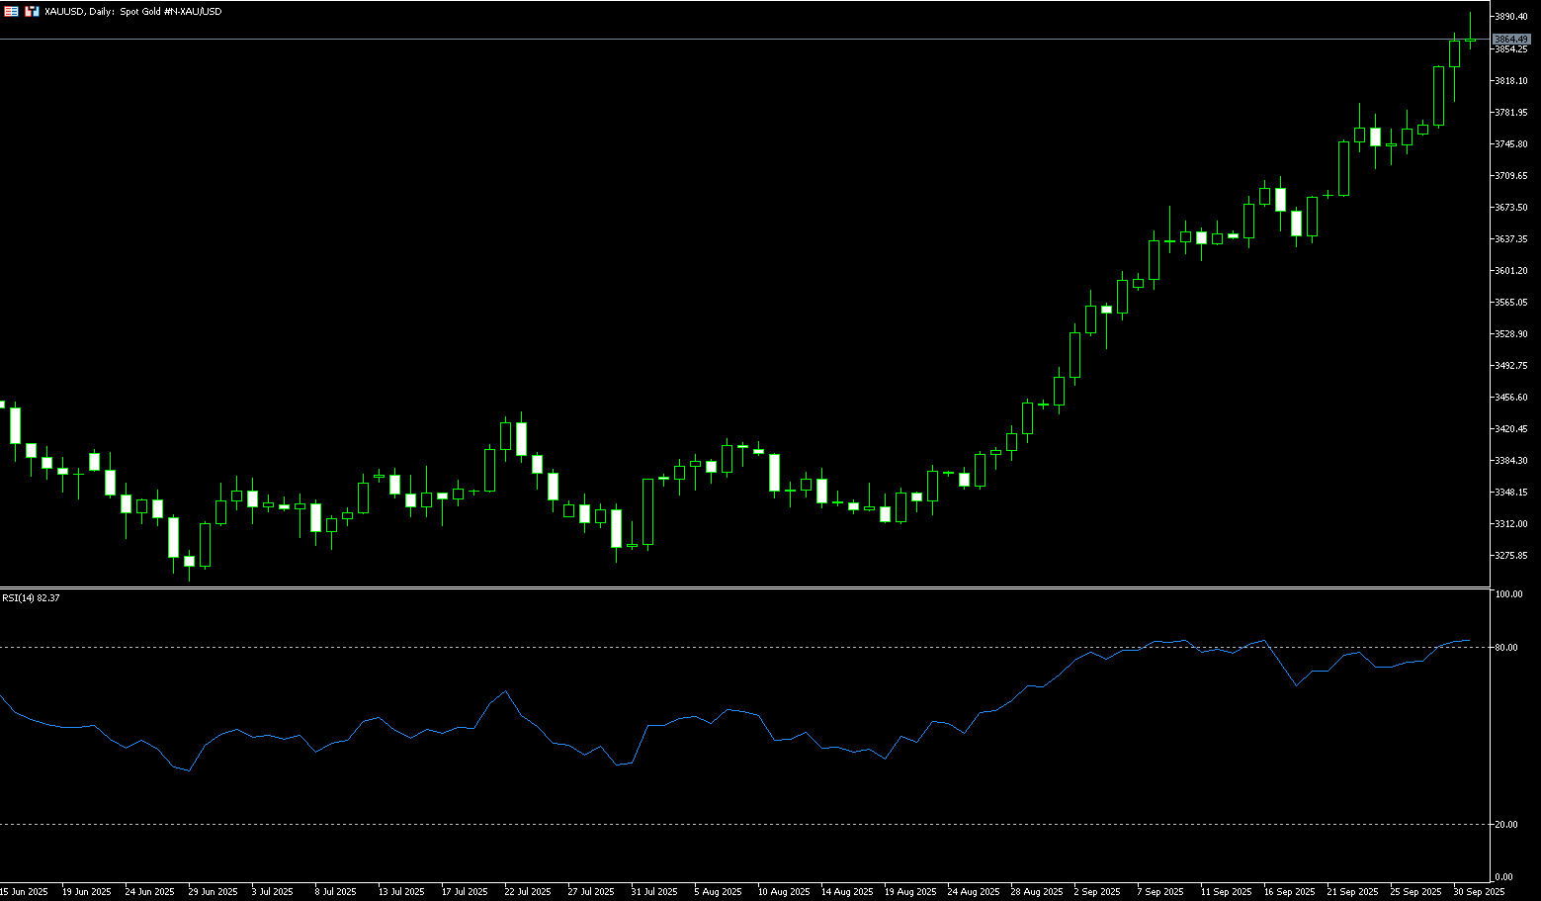Image resolution: width=1541 pixels, height=901 pixels.
Task: Click the tall bullish candle above 31 Jul 2025
Action: click(x=647, y=511)
